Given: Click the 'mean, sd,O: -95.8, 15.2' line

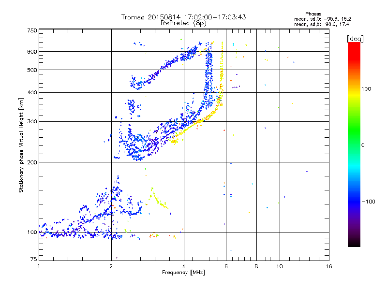Looking at the screenshot, I should coord(322,19).
